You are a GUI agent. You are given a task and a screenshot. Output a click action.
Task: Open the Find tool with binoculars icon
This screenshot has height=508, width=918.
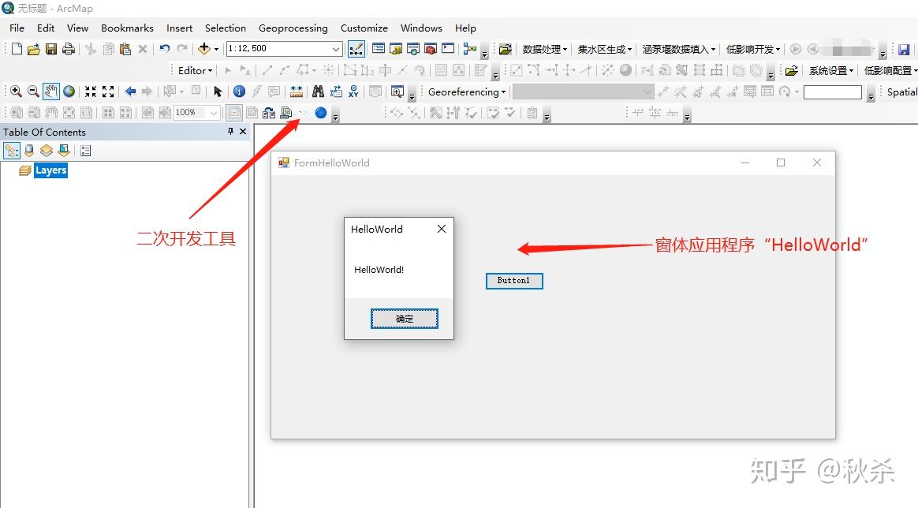(x=318, y=91)
